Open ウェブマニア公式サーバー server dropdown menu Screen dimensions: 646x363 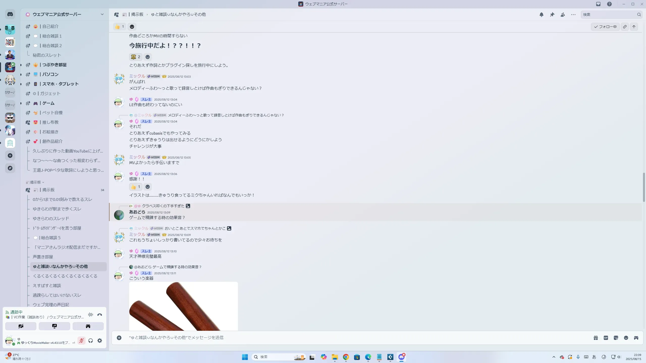[x=102, y=14]
